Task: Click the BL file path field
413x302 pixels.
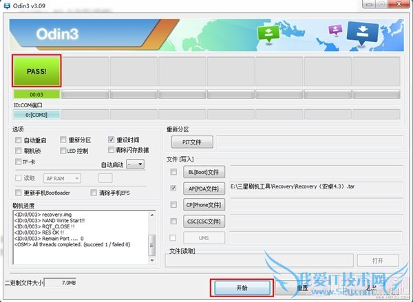Action: pyautogui.click(x=317, y=172)
